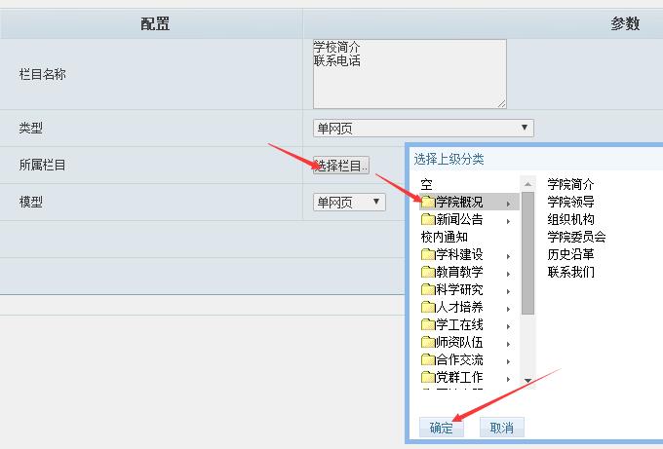Open the 类型 dropdown showing 单网页
The image size is (663, 449).
(x=423, y=128)
